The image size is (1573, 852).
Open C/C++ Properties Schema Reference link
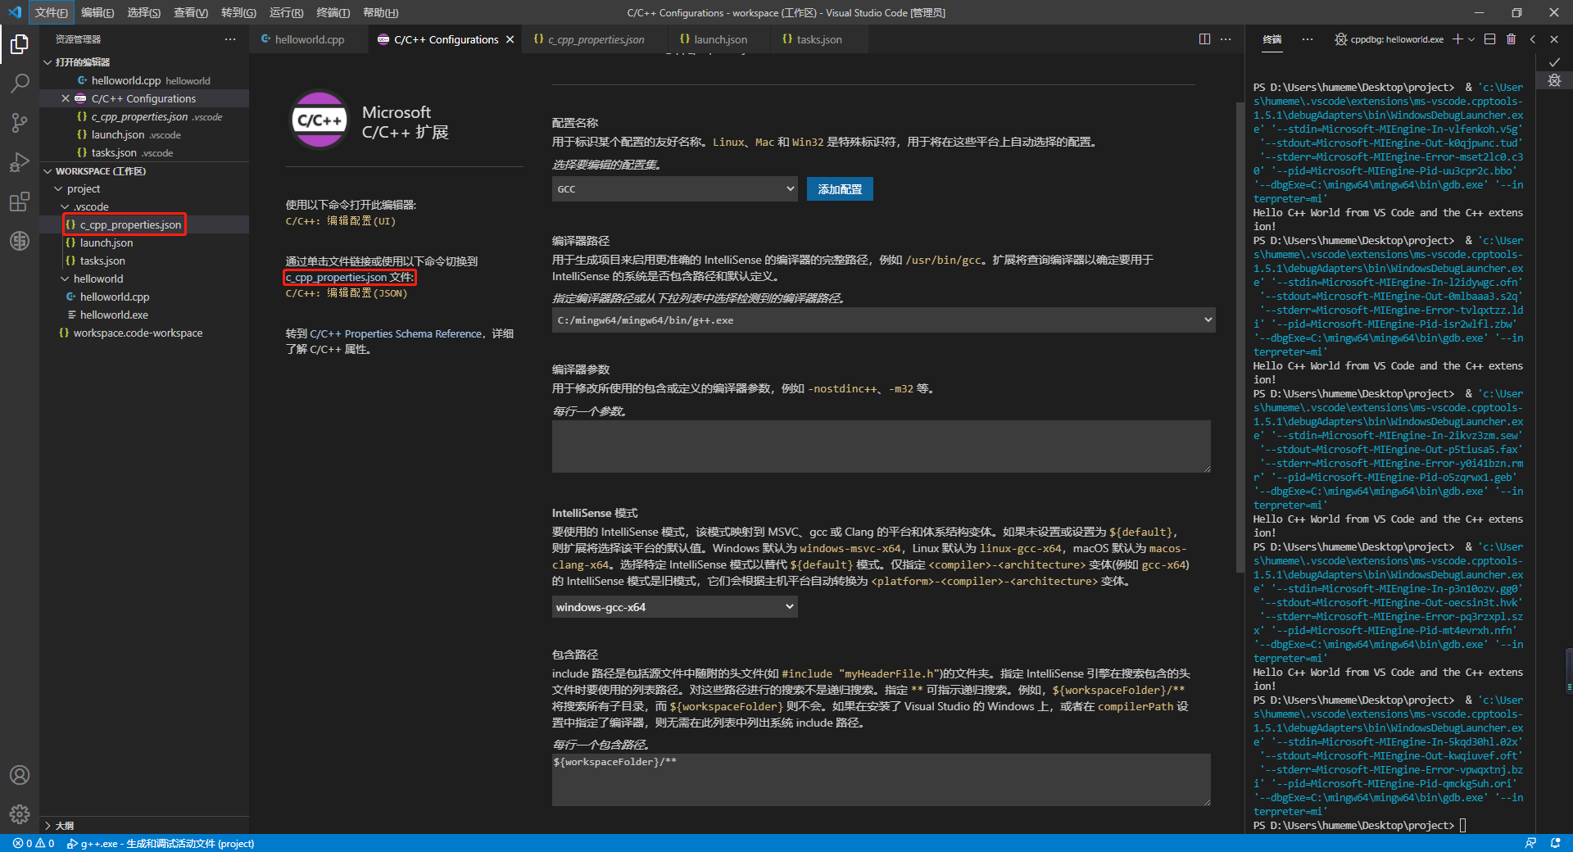pyautogui.click(x=396, y=333)
